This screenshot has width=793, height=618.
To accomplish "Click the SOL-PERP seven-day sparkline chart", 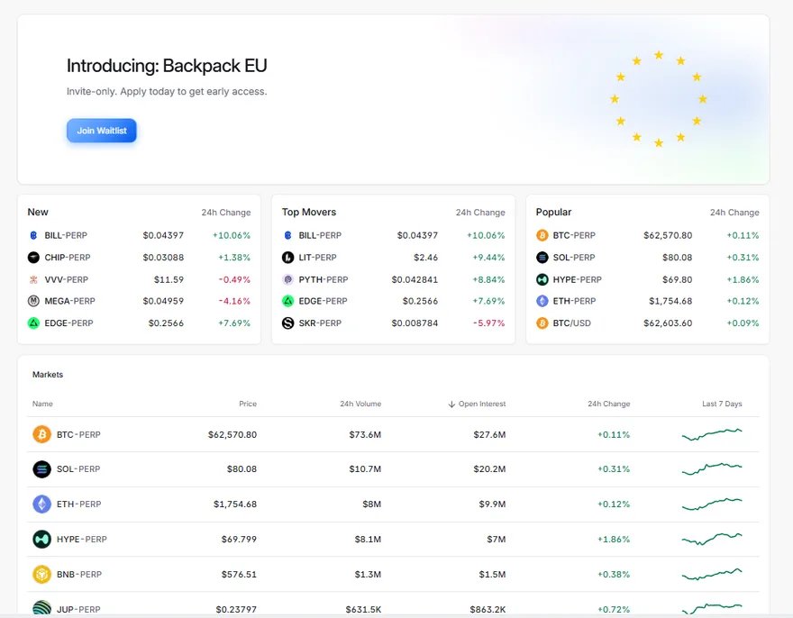I will click(712, 468).
